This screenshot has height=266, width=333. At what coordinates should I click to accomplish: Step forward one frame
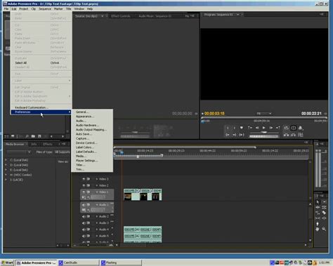coord(271,128)
